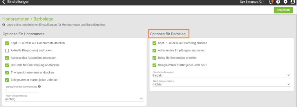The image size is (297, 107).
Task: Click the Speichern button
Action: (x=283, y=10)
